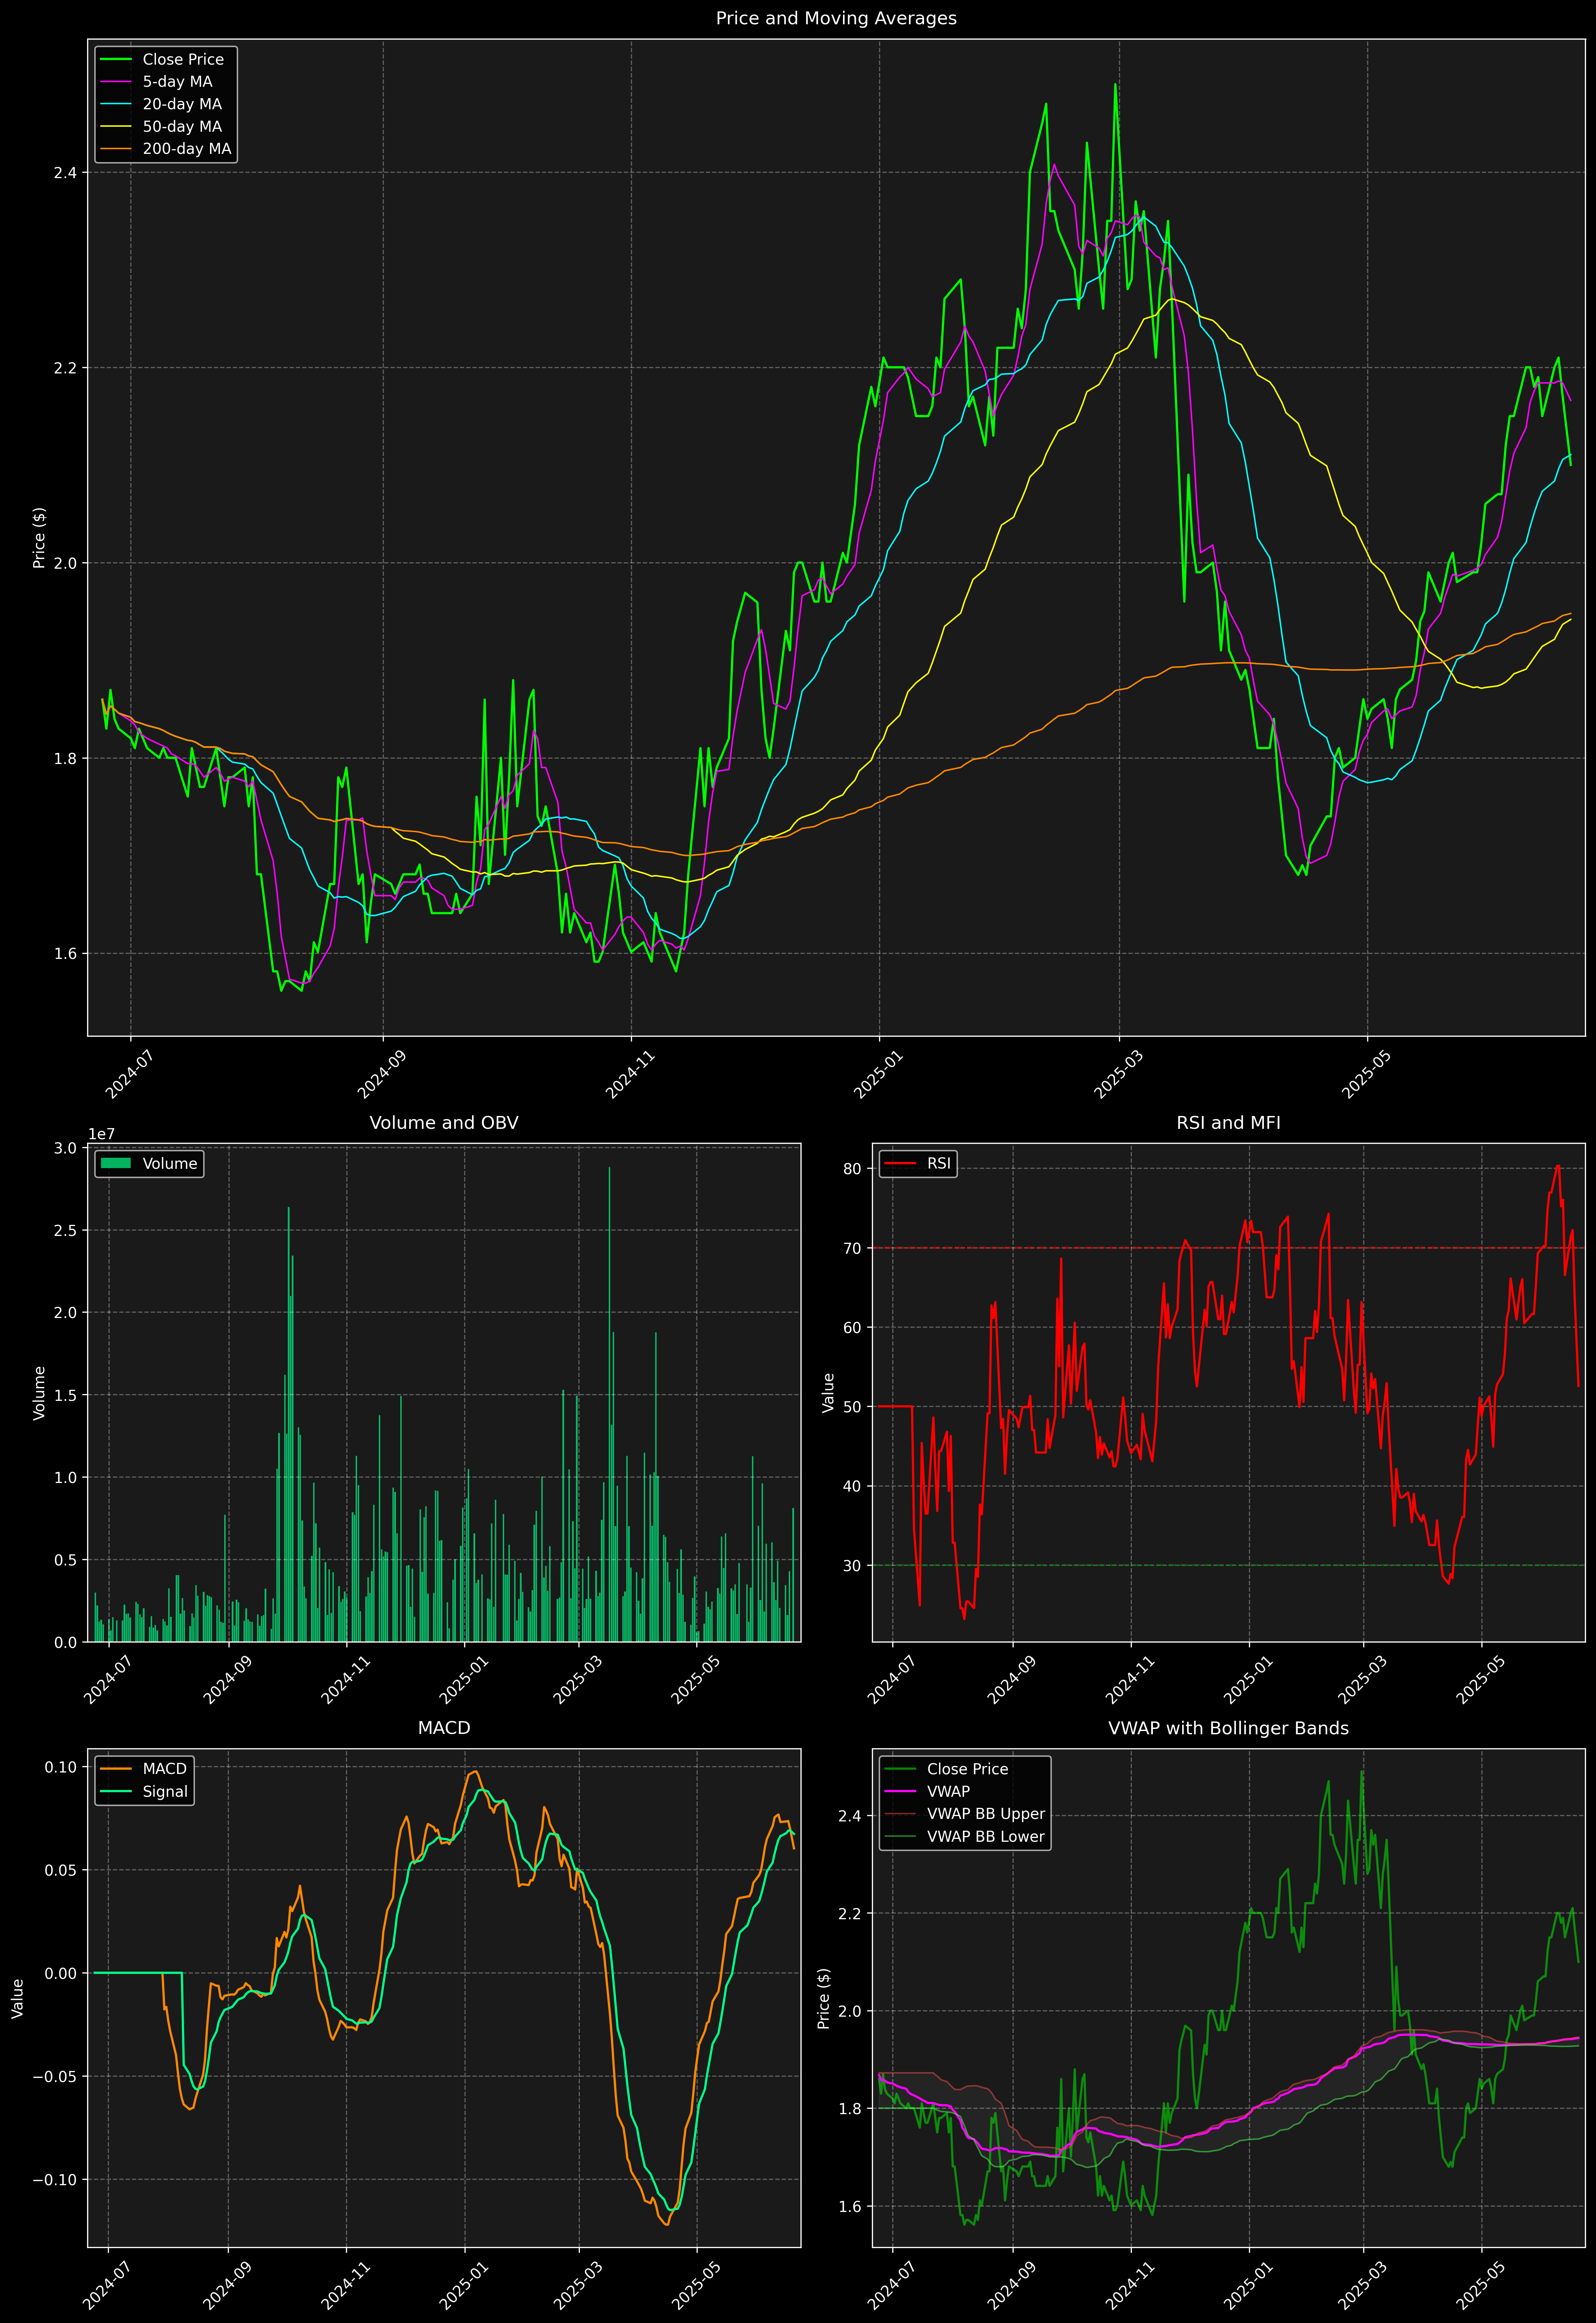The image size is (1596, 2323).
Task: Click the 'Price and Moving Averages' chart title
Action: point(836,18)
